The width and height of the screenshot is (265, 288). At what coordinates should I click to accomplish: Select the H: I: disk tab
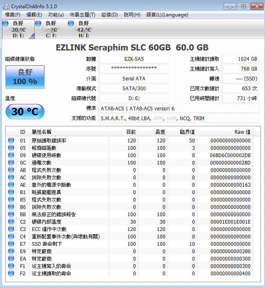84,29
